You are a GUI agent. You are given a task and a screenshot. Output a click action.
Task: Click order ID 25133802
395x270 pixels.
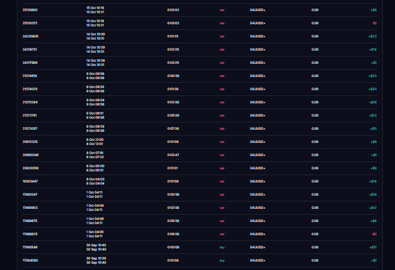(x=30, y=10)
